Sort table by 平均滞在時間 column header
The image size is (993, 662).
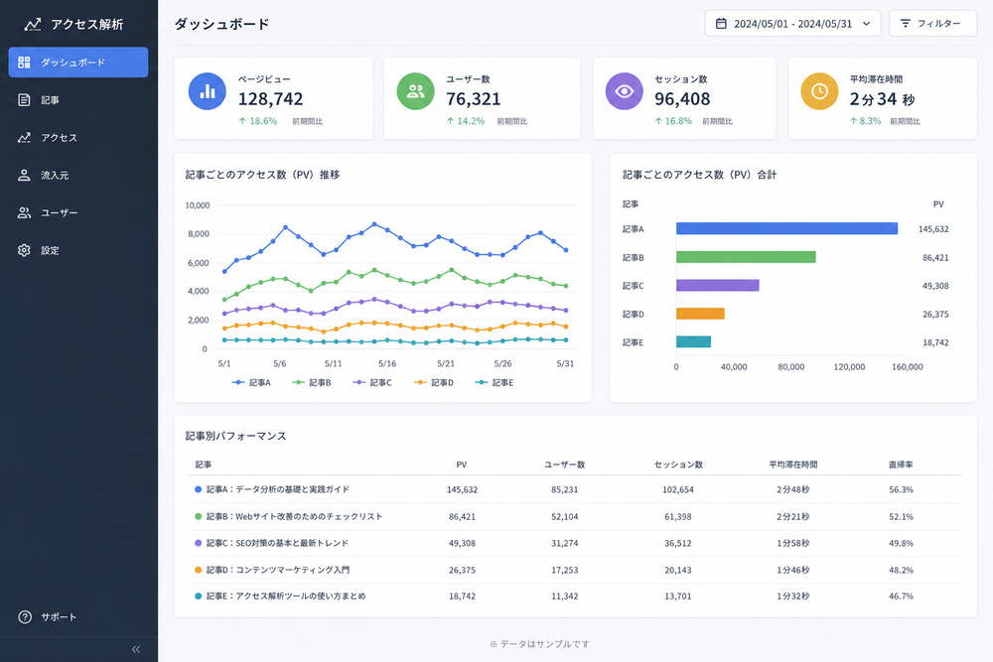[x=792, y=464]
